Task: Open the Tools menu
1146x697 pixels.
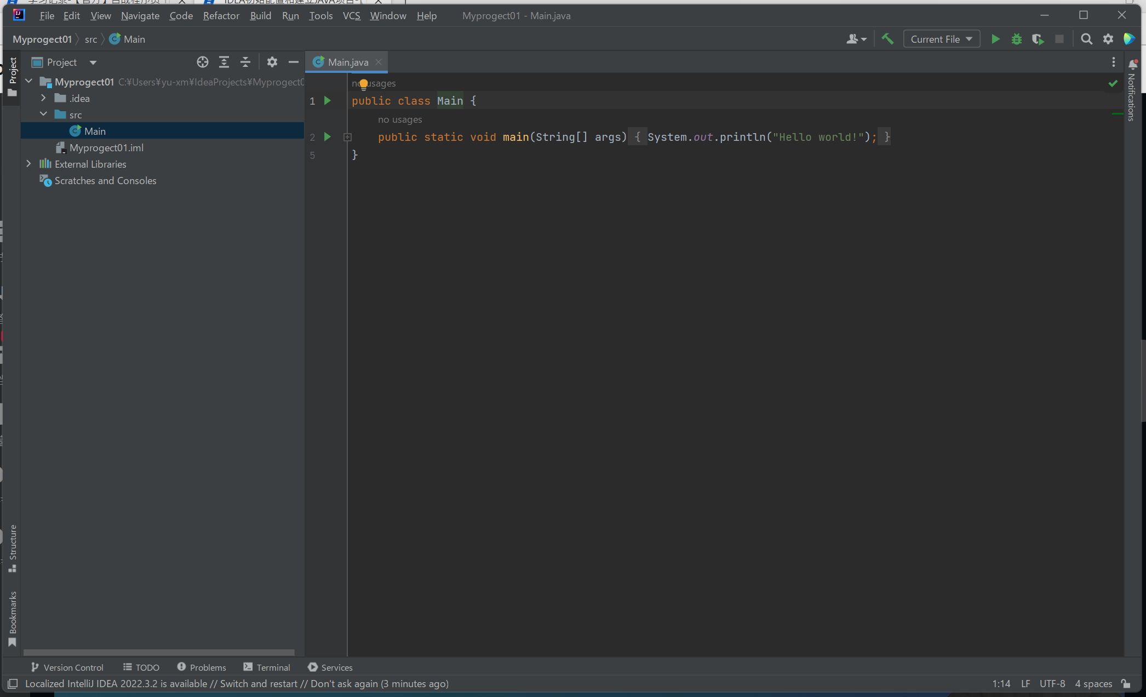Action: click(320, 15)
